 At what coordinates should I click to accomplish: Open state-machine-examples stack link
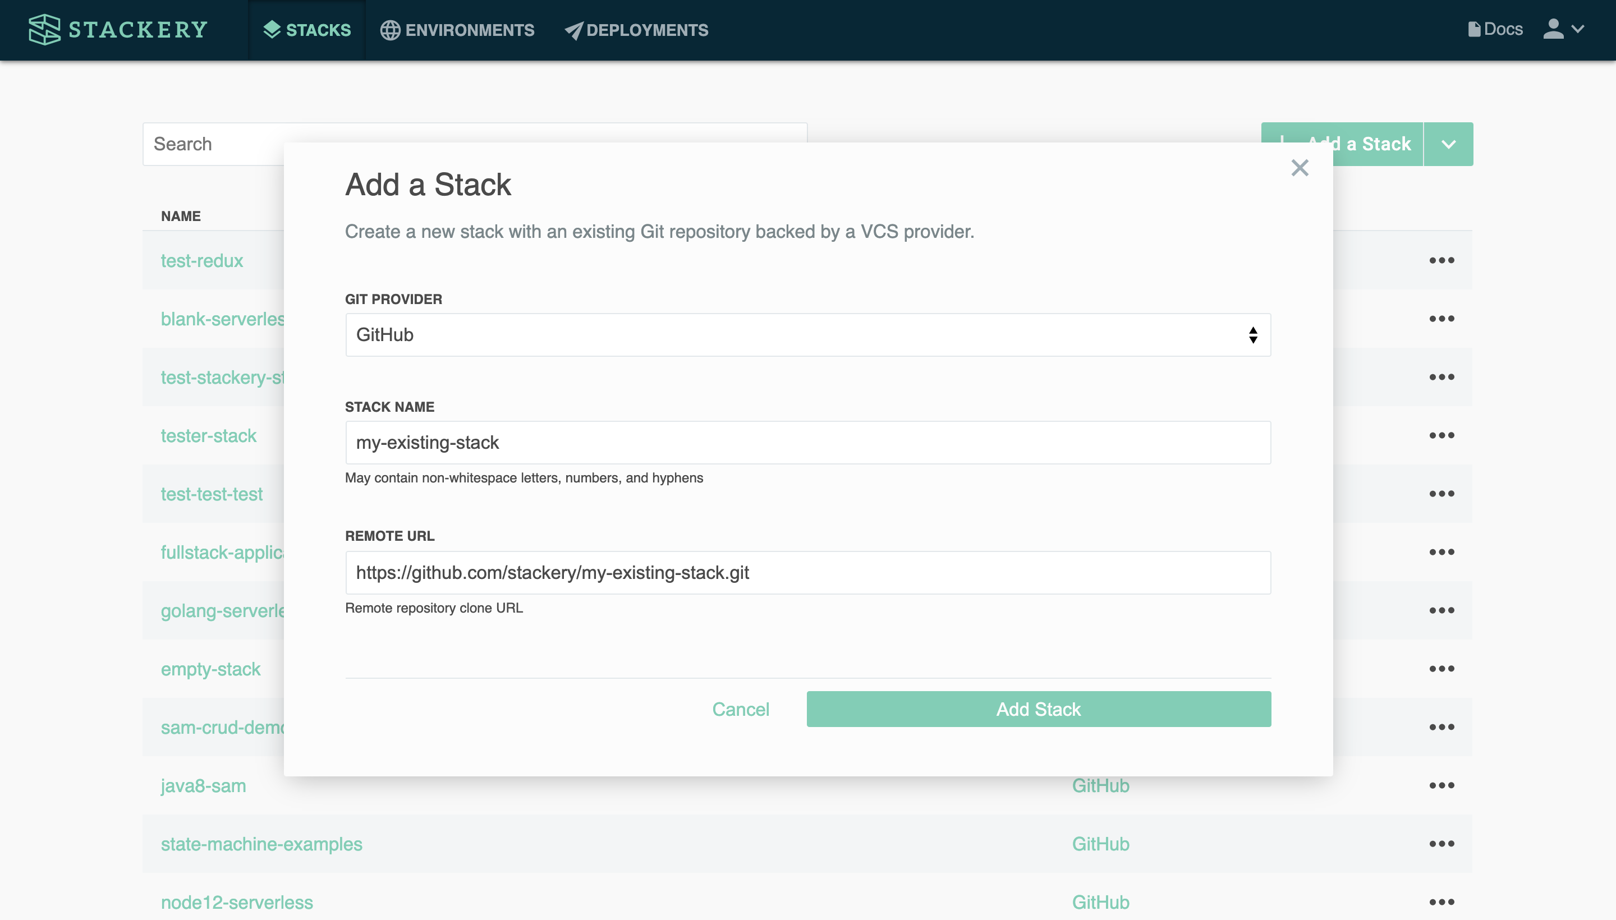click(261, 844)
